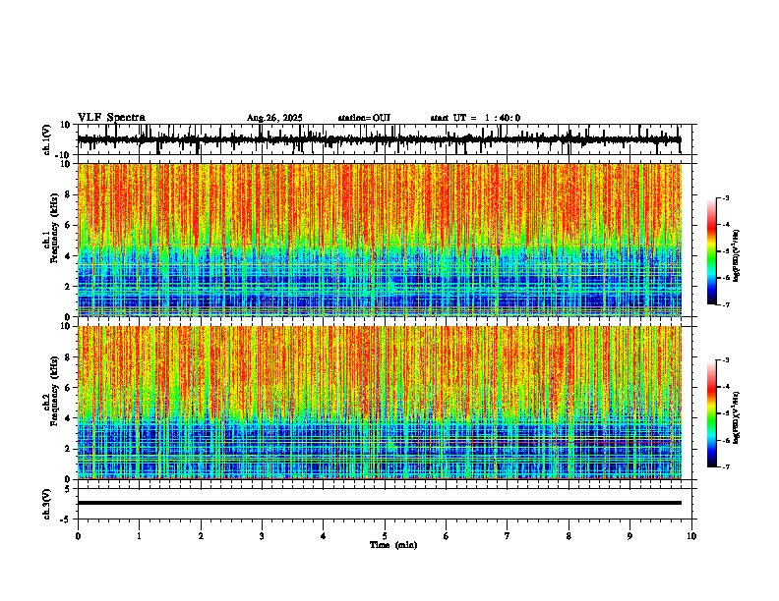Click the "6" kHz tick of ch.2 spectrogram
The height and width of the screenshot is (601, 779).
coord(69,388)
